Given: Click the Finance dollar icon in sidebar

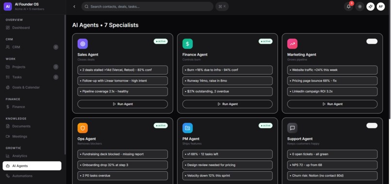Looking at the screenshot, I should point(8,107).
